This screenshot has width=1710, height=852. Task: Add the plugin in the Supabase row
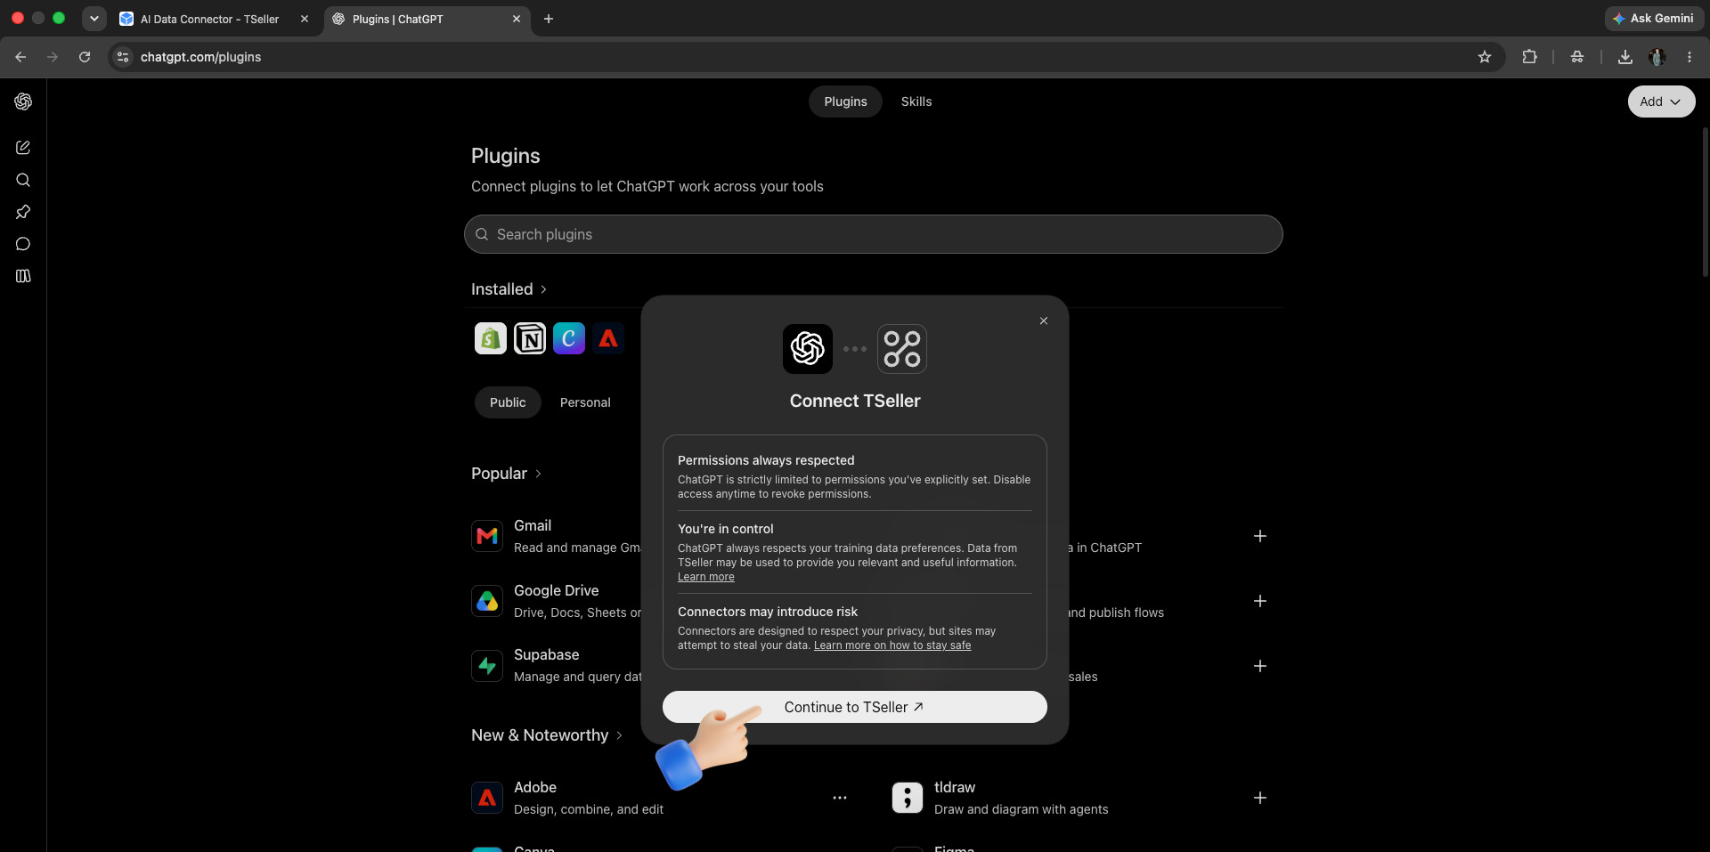tap(1260, 666)
